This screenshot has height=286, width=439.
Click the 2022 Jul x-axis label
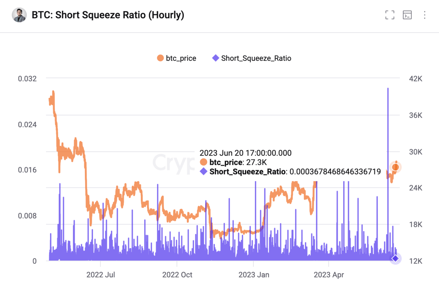point(101,274)
